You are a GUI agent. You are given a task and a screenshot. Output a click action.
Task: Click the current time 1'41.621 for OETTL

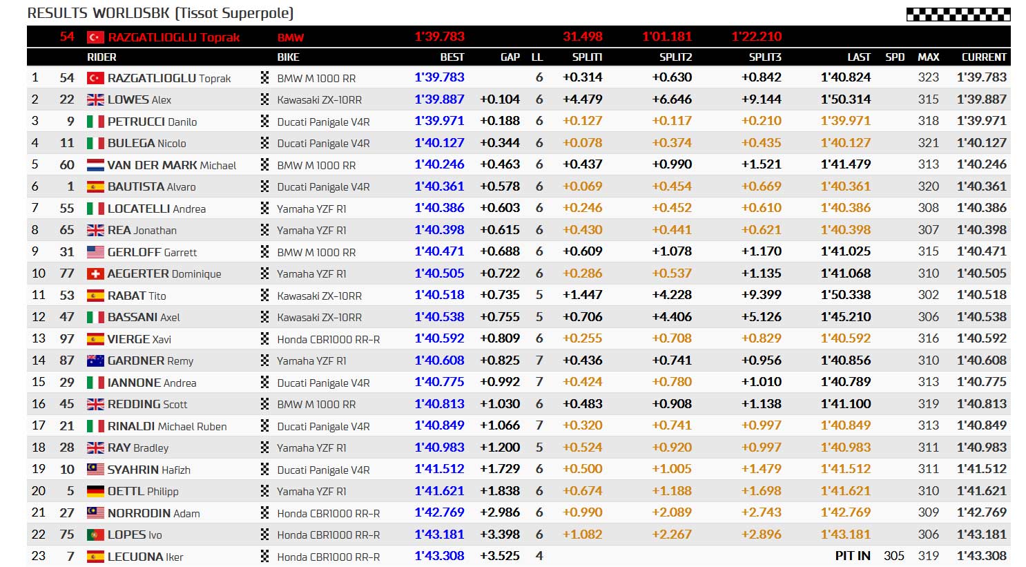pyautogui.click(x=982, y=491)
